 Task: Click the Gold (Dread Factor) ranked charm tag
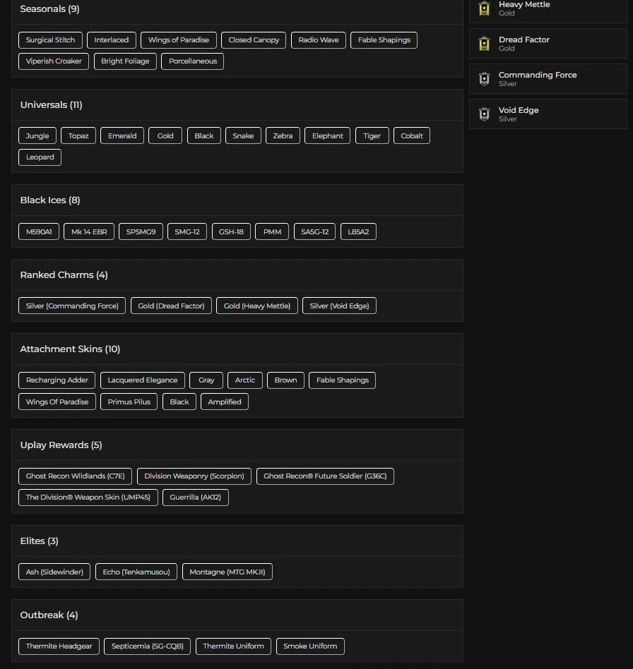(171, 306)
